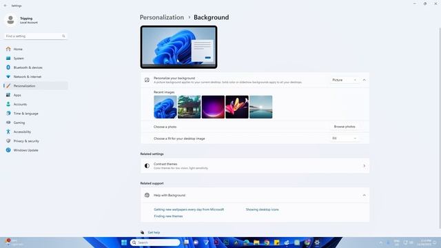
Task: Show hidden system tray icons
Action: pos(381,242)
